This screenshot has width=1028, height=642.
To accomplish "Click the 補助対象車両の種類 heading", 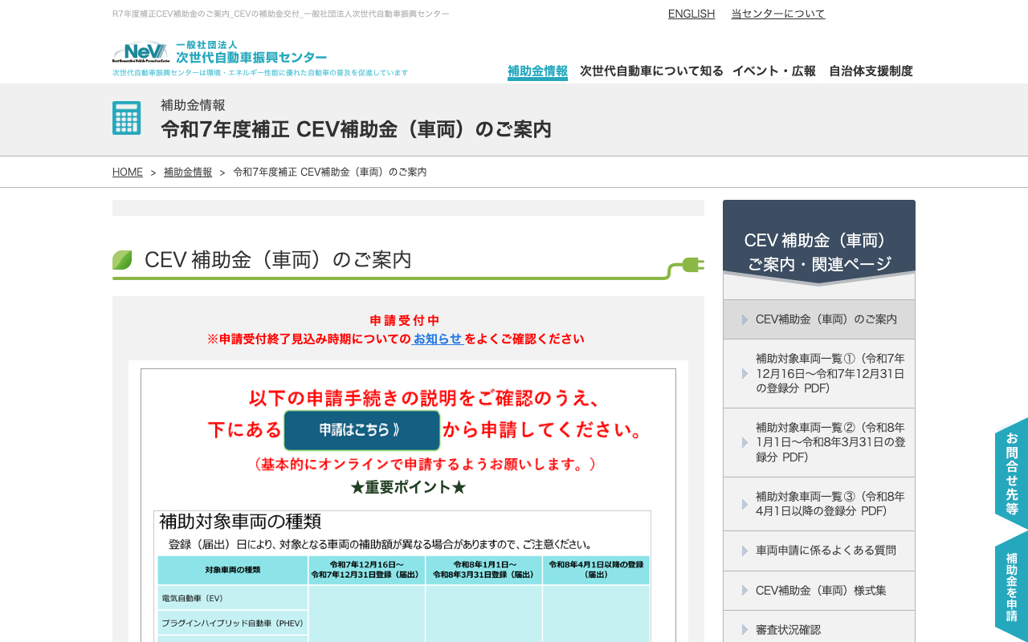I will coord(240,522).
